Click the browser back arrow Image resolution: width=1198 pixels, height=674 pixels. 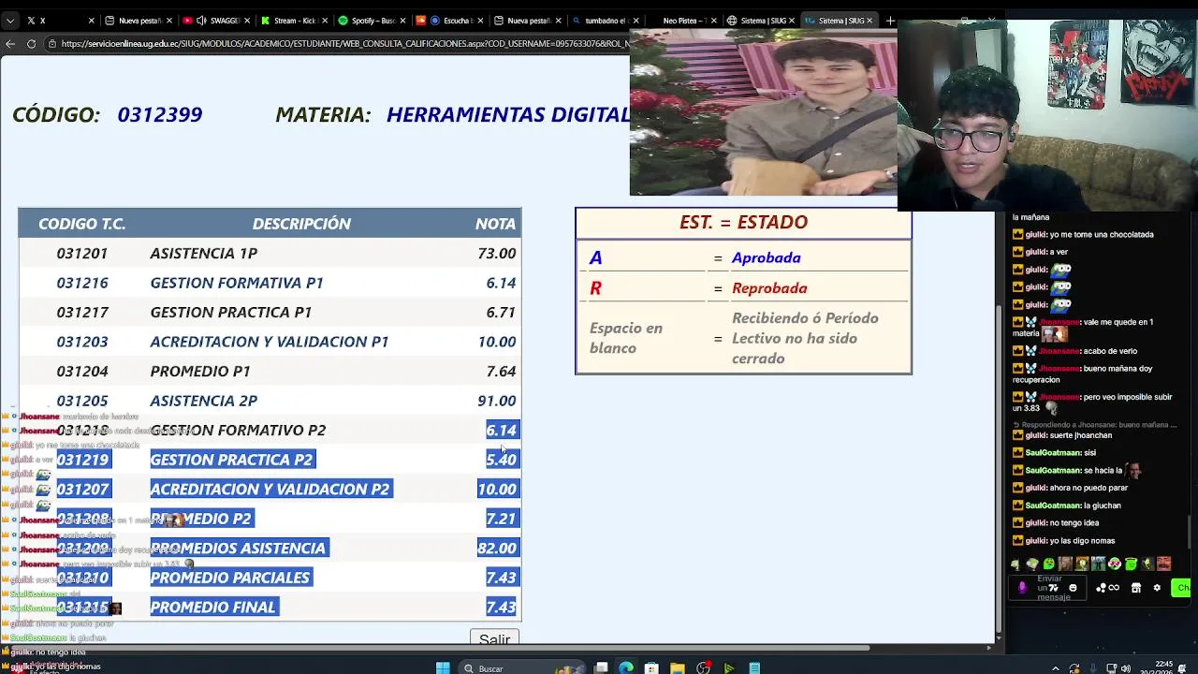point(10,43)
